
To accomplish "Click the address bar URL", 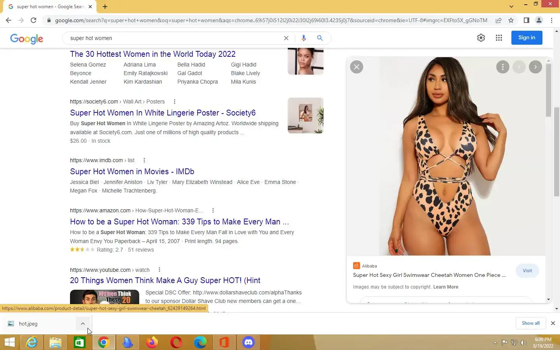I will [x=271, y=20].
